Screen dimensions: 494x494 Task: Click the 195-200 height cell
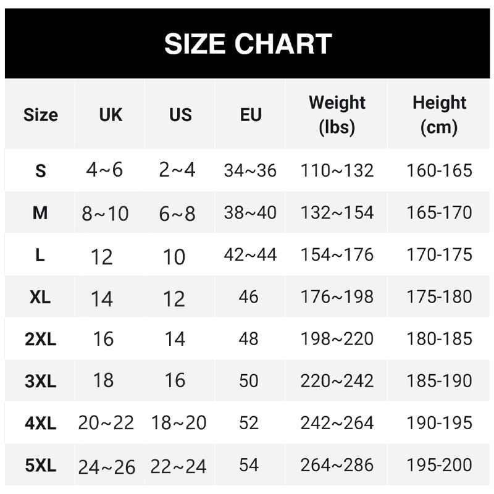point(439,465)
